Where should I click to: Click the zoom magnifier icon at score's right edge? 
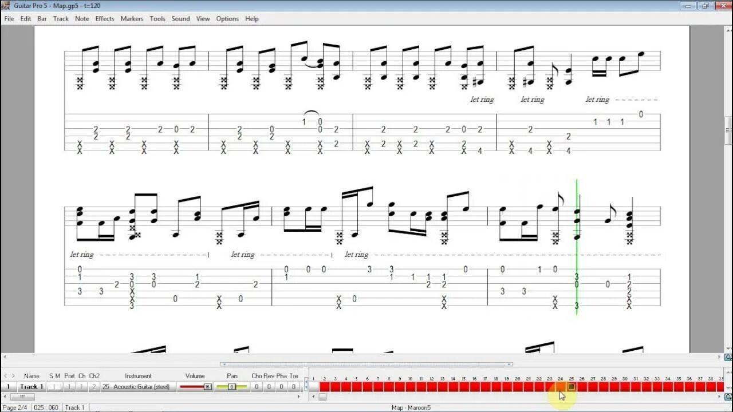(x=728, y=358)
